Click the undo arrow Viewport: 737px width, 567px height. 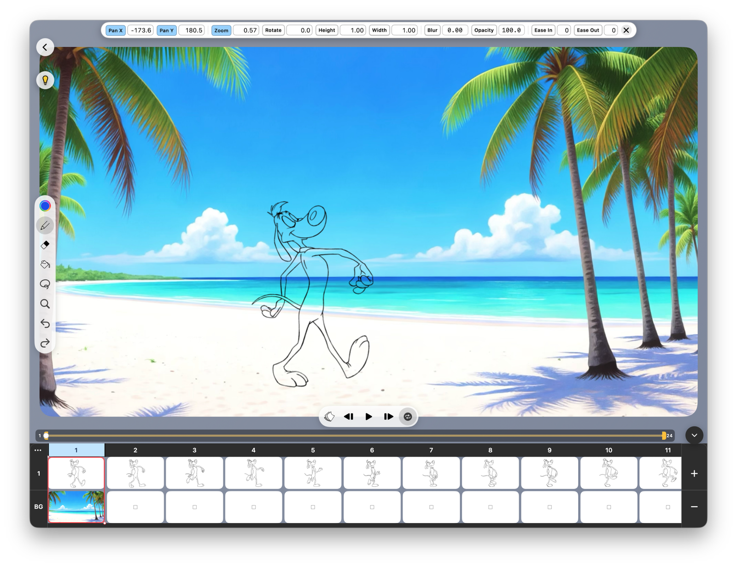[x=45, y=324]
